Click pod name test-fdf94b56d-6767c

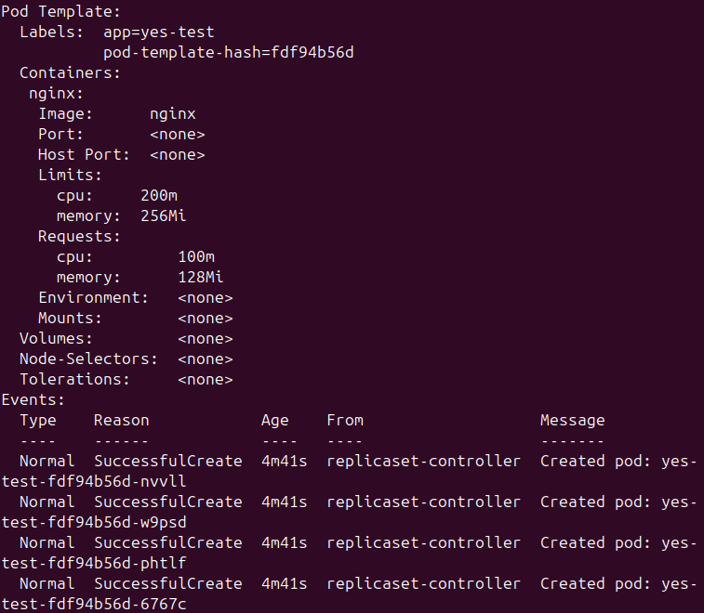94,604
